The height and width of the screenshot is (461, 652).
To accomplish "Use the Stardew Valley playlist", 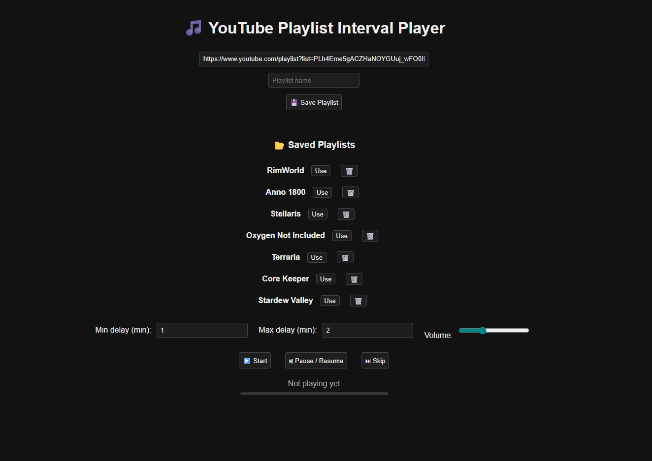I will click(x=330, y=301).
